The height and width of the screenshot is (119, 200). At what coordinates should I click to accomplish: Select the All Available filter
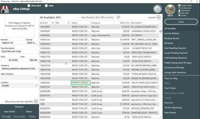tap(170, 28)
